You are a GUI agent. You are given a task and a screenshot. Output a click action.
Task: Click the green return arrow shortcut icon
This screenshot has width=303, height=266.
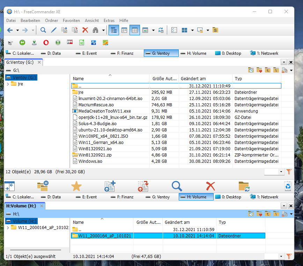tap(22, 43)
